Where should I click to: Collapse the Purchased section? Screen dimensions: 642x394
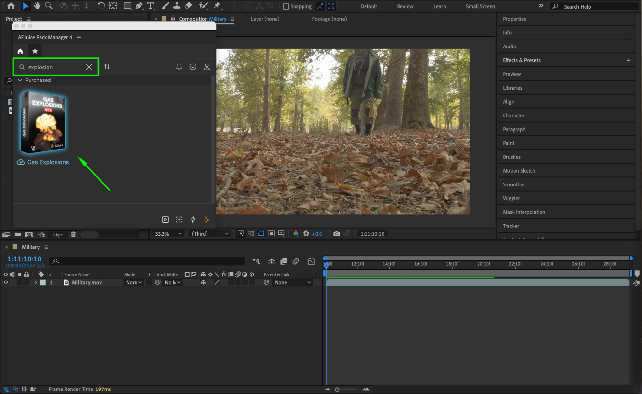(x=20, y=80)
